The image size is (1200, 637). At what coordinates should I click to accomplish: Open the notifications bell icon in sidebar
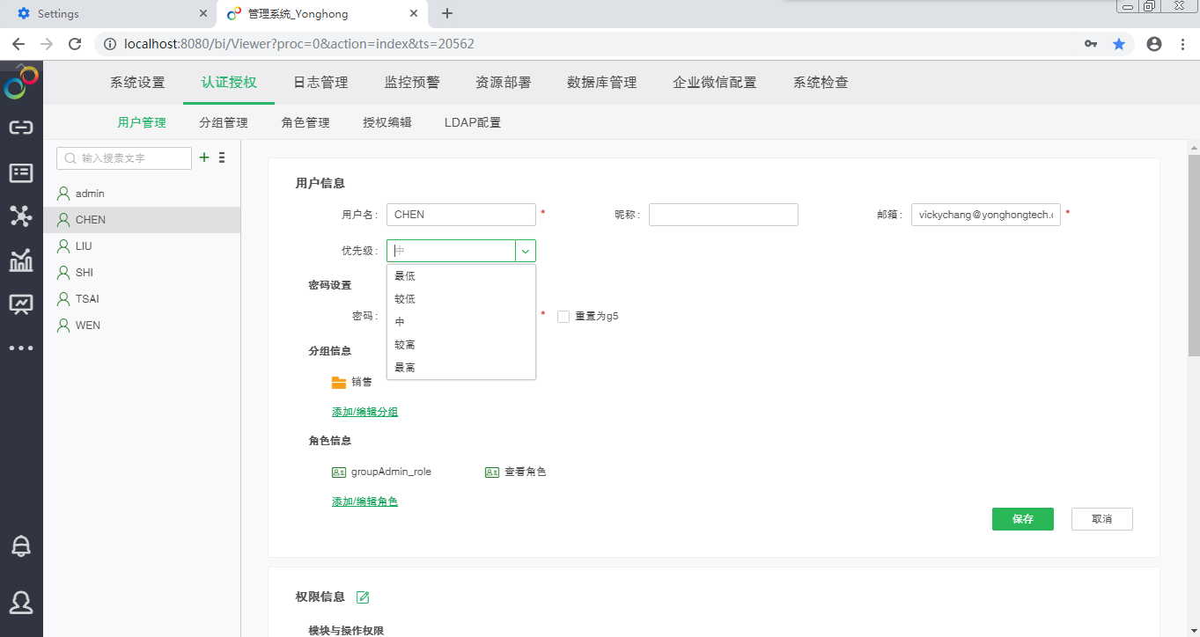tap(21, 545)
